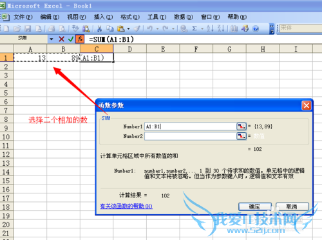The width and height of the screenshot is (322, 240).
Task: Click the AutoSum sigma icon
Action: (x=194, y=28)
